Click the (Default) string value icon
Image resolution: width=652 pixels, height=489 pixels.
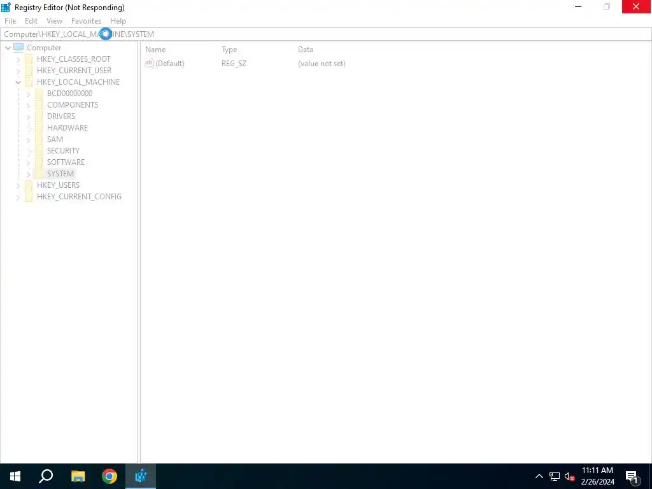tap(149, 63)
